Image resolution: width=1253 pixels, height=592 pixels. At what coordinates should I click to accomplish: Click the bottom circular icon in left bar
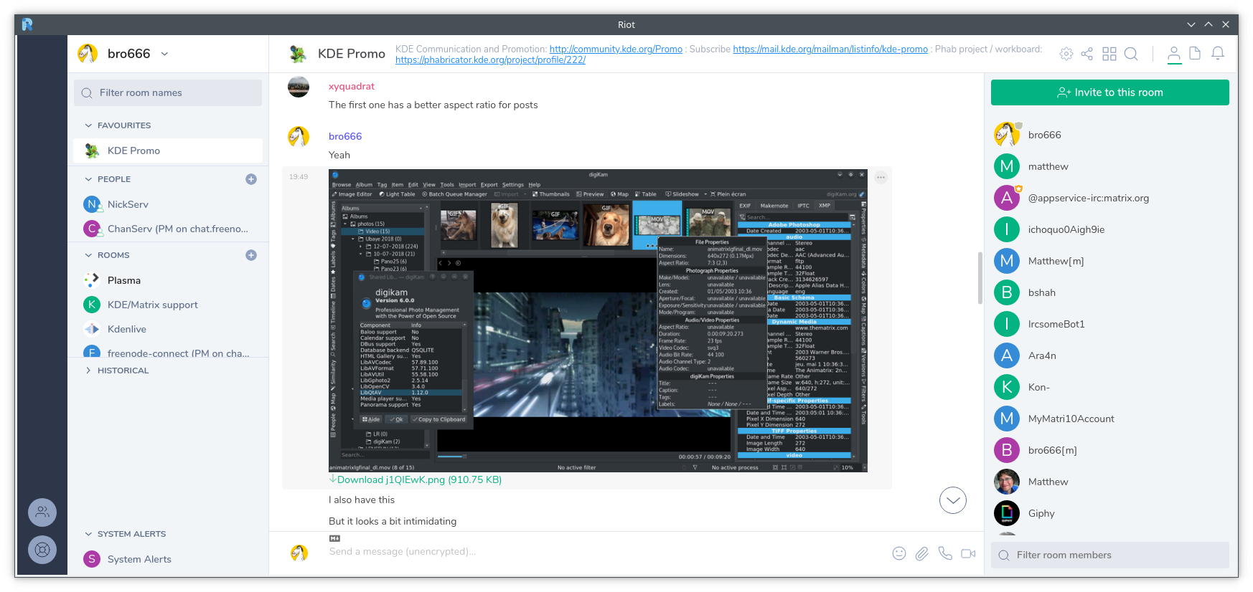(x=42, y=550)
